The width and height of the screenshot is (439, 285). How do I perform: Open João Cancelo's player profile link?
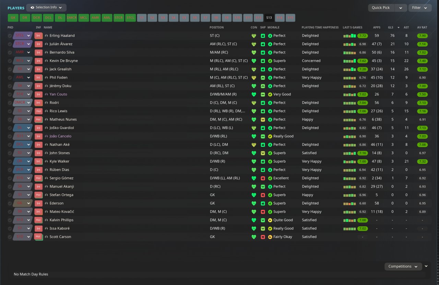(60, 136)
